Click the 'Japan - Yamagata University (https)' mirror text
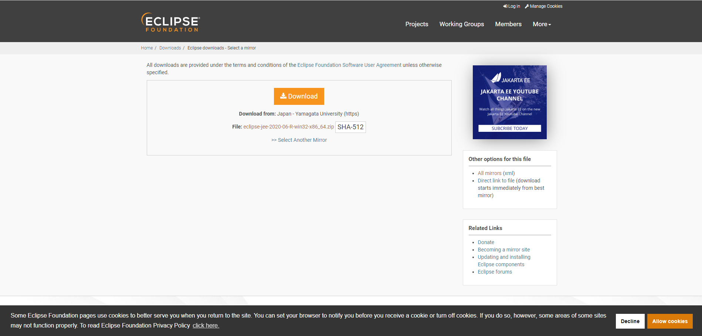Viewport: 702px width, 336px height. pos(318,114)
